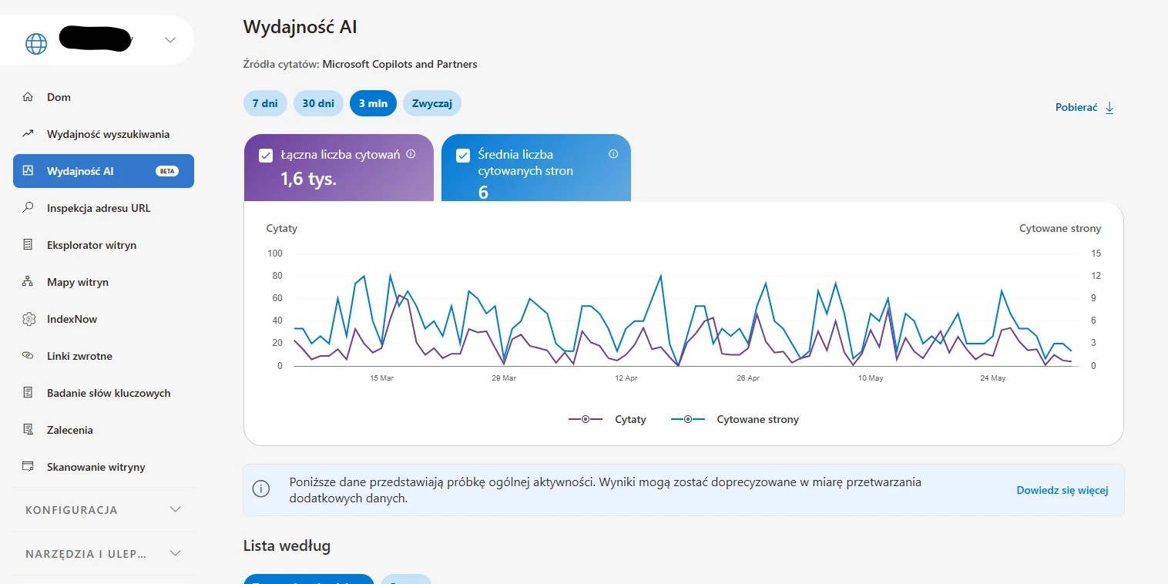The width and height of the screenshot is (1168, 584).
Task: Open the site selector dropdown chevron
Action: 170,40
